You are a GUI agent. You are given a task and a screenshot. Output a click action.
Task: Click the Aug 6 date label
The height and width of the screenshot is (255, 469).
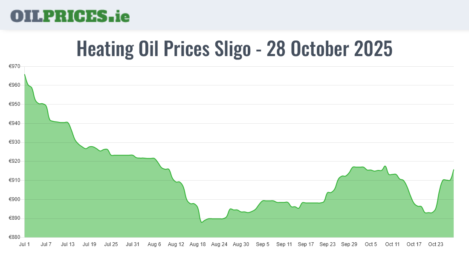pyautogui.click(x=154, y=244)
